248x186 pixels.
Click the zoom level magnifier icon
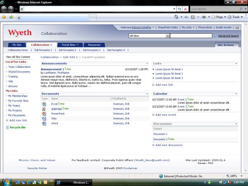[228, 176]
